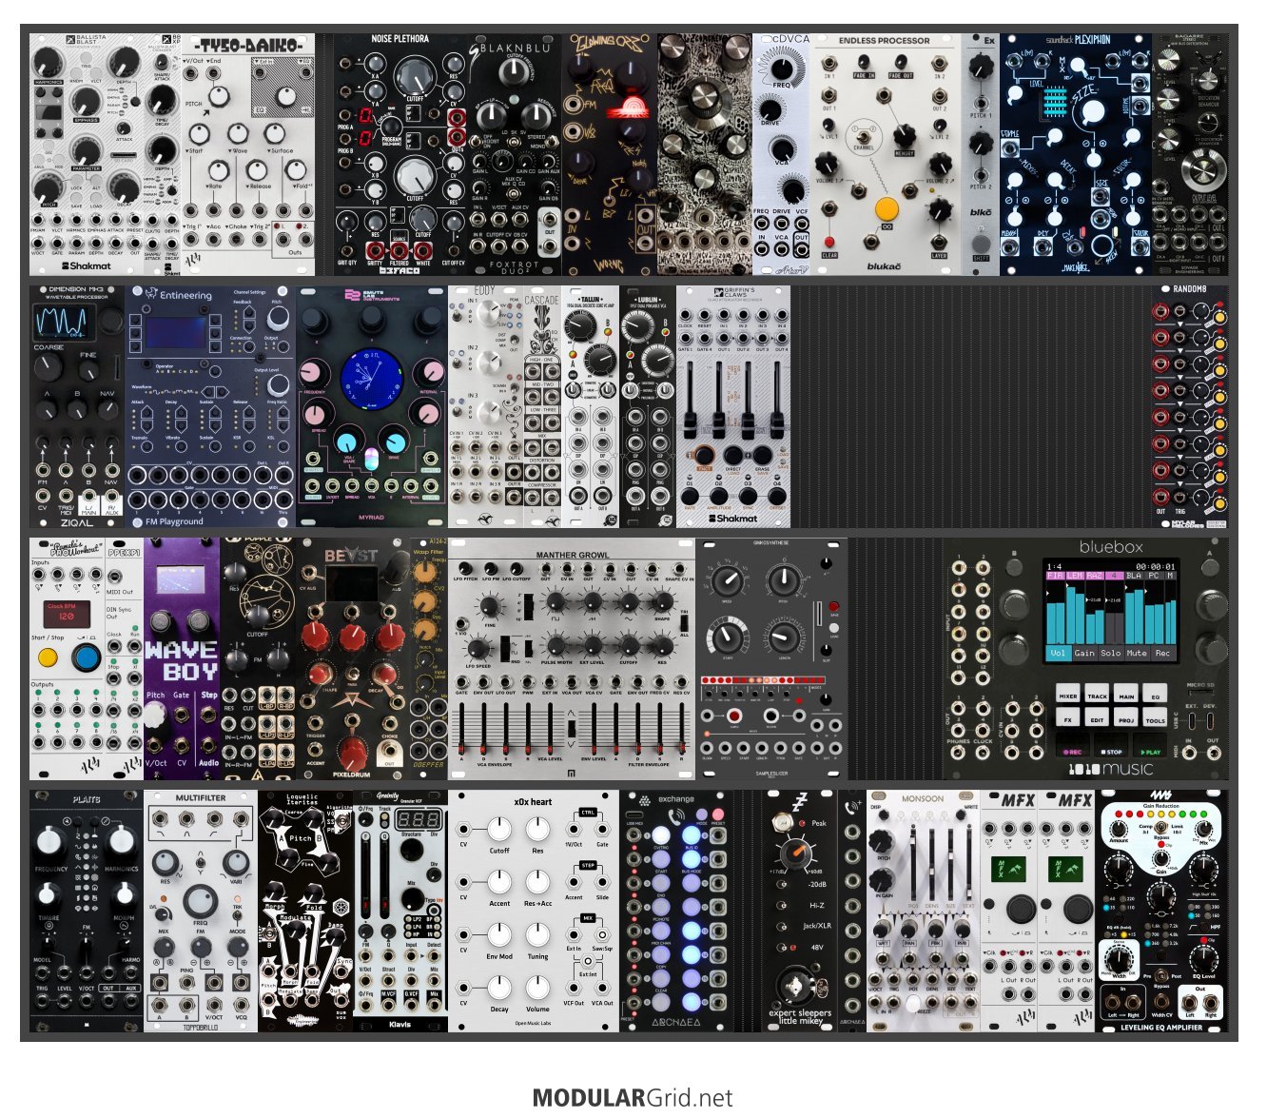This screenshot has height=1118, width=1267.
Task: Select the FIR track on bluebox screen
Action: [x=1055, y=576]
